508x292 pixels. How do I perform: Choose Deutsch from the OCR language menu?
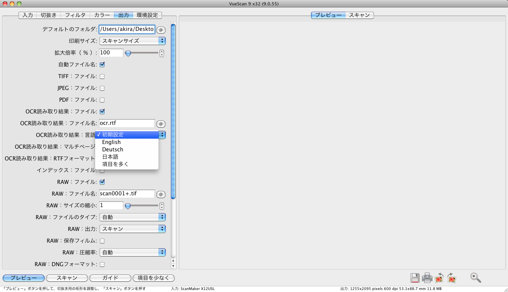pyautogui.click(x=127, y=149)
